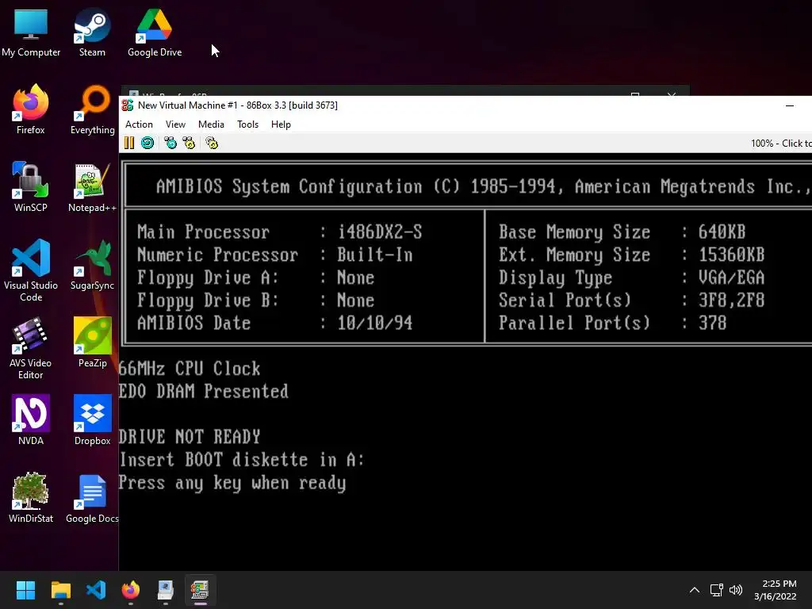Select the Firefox desktop shortcut
The width and height of the screenshot is (812, 609).
[x=31, y=109]
